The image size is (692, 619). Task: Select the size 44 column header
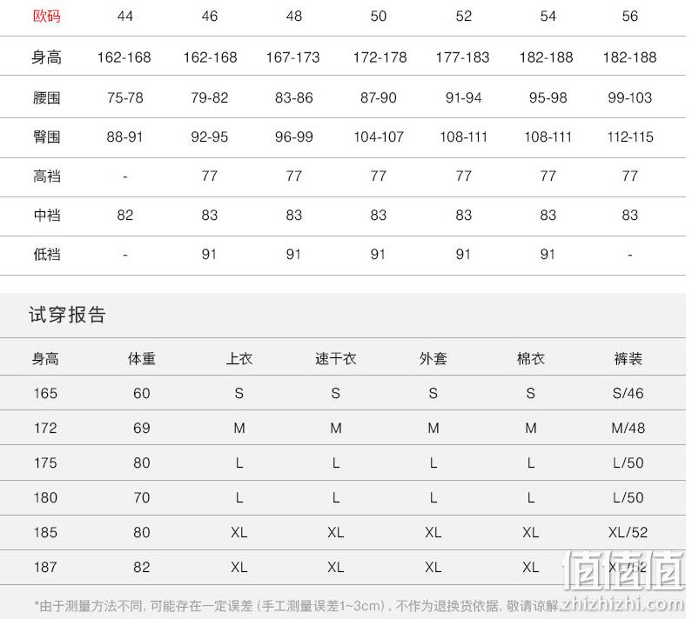click(x=124, y=17)
